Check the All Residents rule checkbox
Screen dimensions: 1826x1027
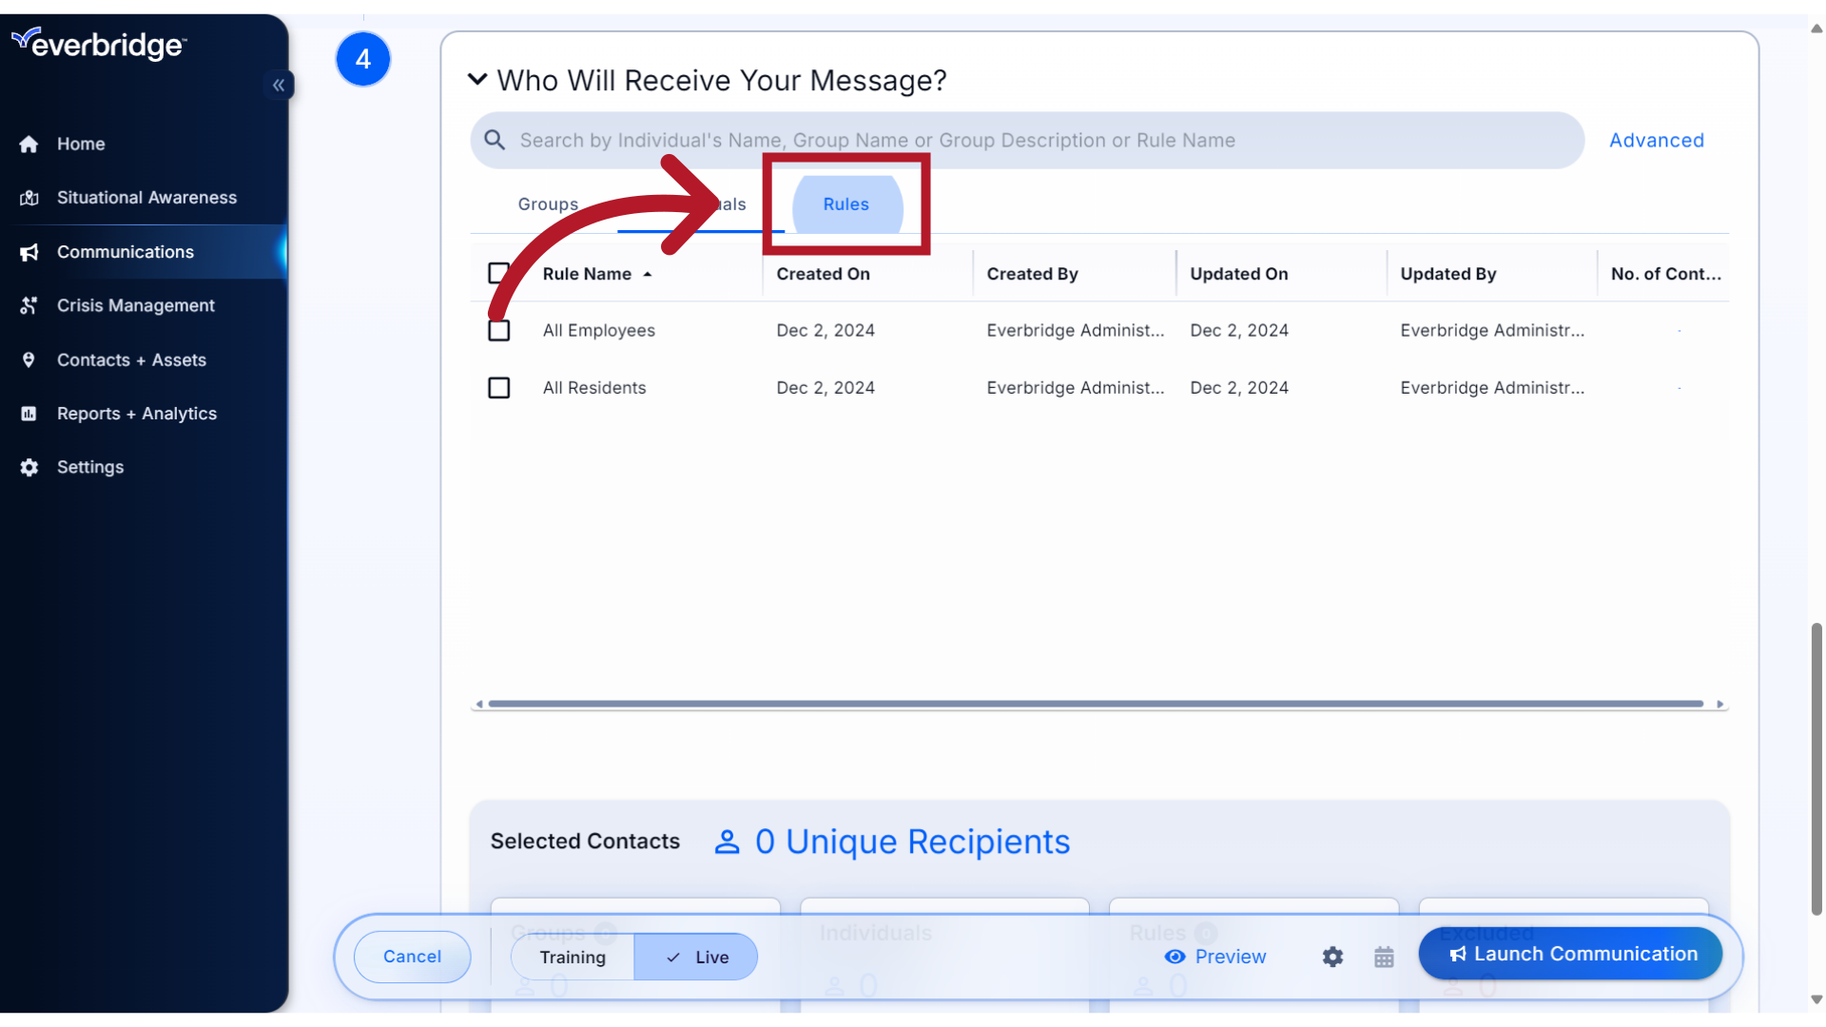coord(499,387)
